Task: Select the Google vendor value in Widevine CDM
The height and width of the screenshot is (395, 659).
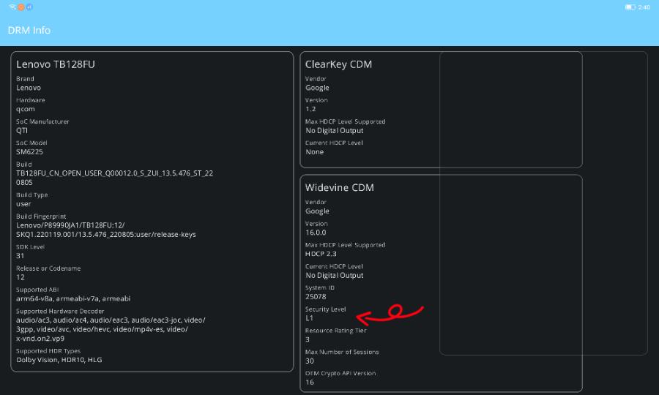Action: click(317, 211)
